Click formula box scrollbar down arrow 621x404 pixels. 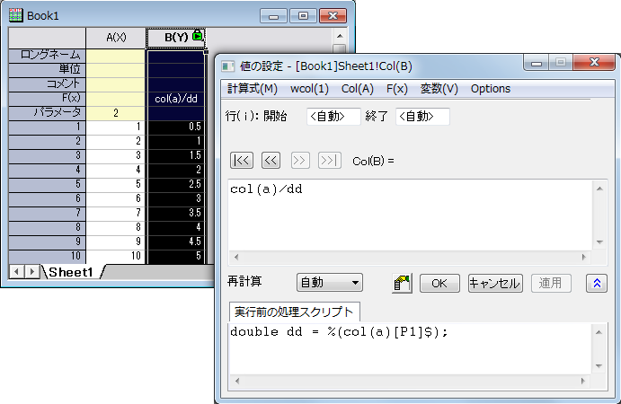(599, 242)
